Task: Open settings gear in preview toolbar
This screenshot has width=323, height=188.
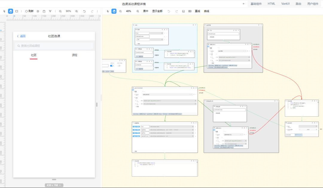Action: 38,11
